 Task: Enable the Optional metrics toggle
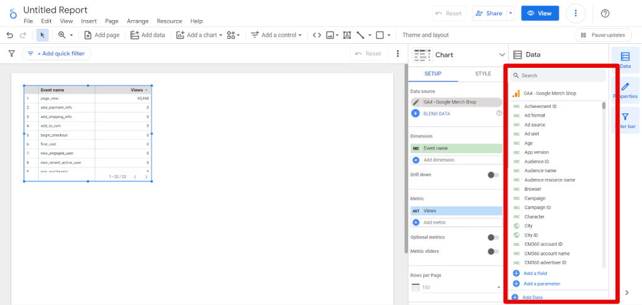click(493, 237)
